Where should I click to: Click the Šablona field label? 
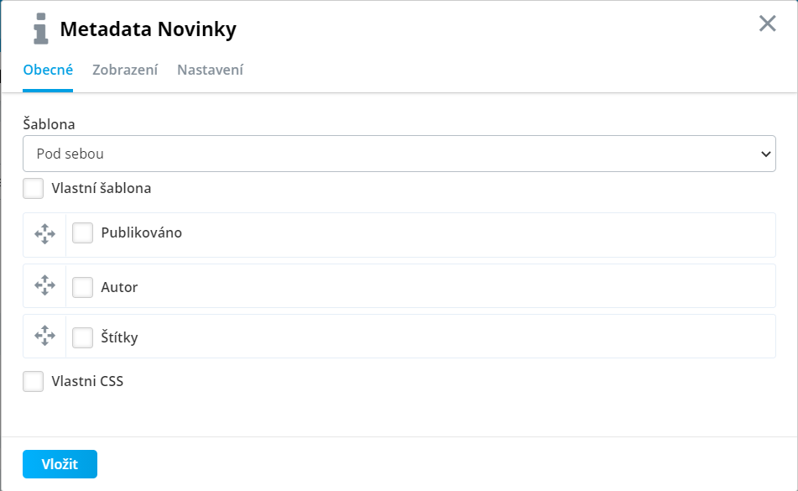(x=49, y=124)
